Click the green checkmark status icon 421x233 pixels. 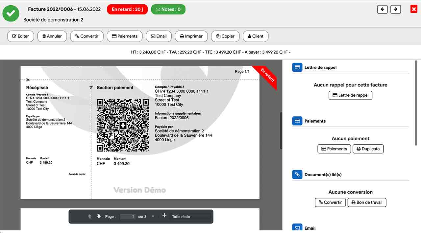11,13
